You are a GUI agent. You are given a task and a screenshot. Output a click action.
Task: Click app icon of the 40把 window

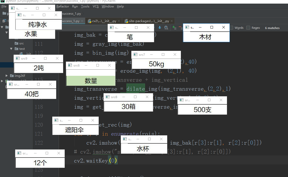11,84
